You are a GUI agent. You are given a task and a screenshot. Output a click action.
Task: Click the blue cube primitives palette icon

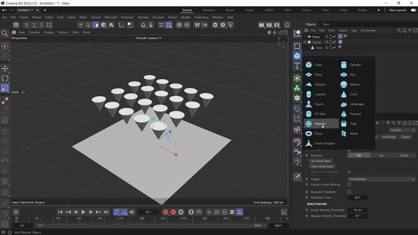click(297, 56)
